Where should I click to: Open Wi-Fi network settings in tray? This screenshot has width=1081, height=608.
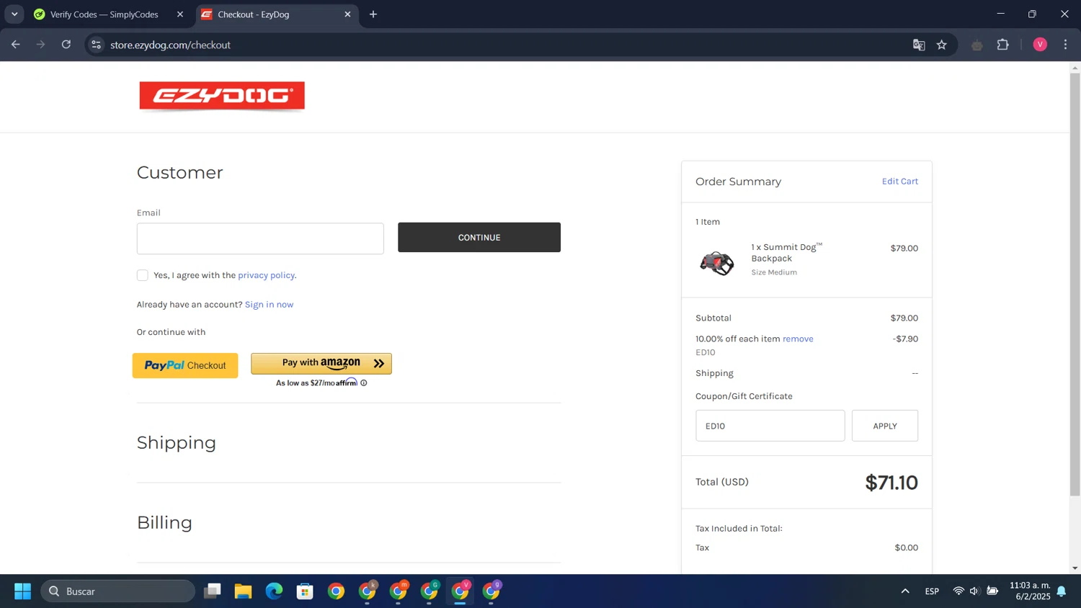958,591
